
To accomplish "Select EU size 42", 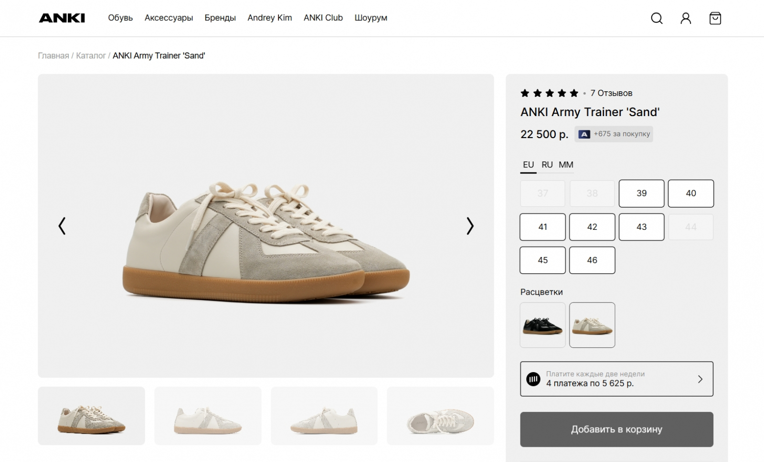I will point(592,227).
